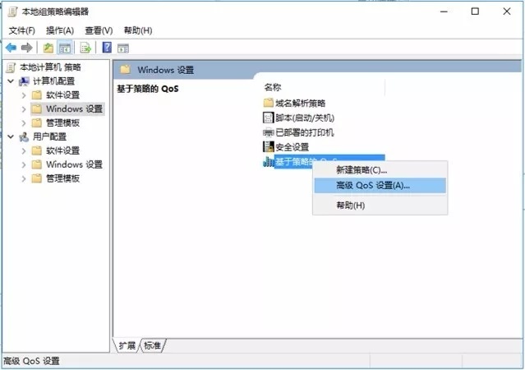Click the blue Help question mark icon

[107, 48]
